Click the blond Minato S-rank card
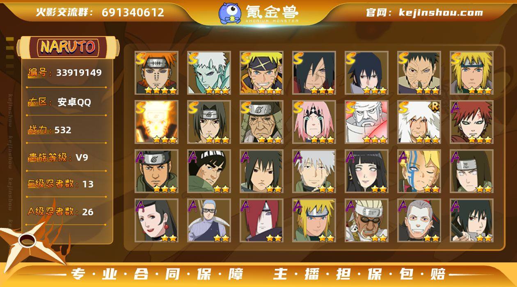 coord(472,73)
